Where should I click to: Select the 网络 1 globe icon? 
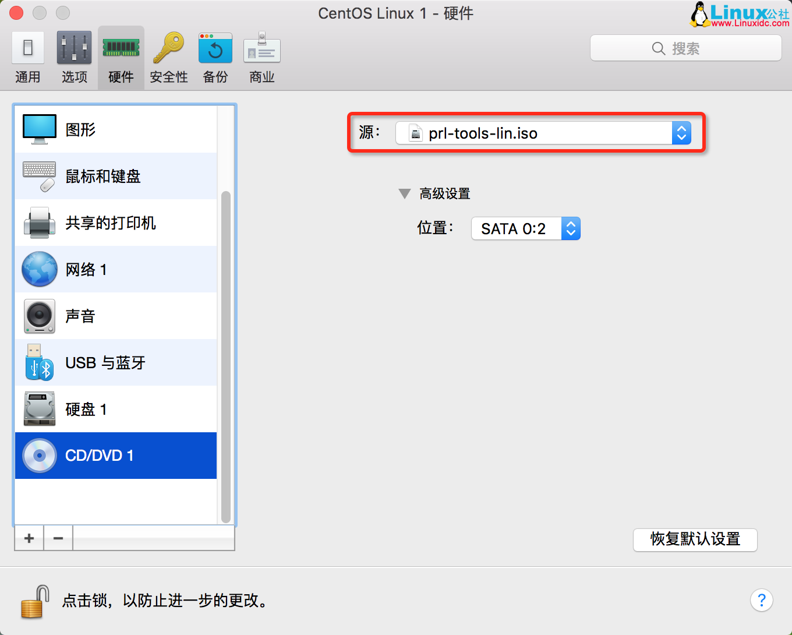tap(40, 269)
